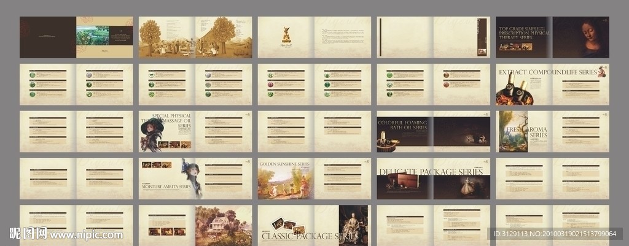Click the Golden Sunshine pastoral painting
The width and height of the screenshot is (629, 246).
286,183
